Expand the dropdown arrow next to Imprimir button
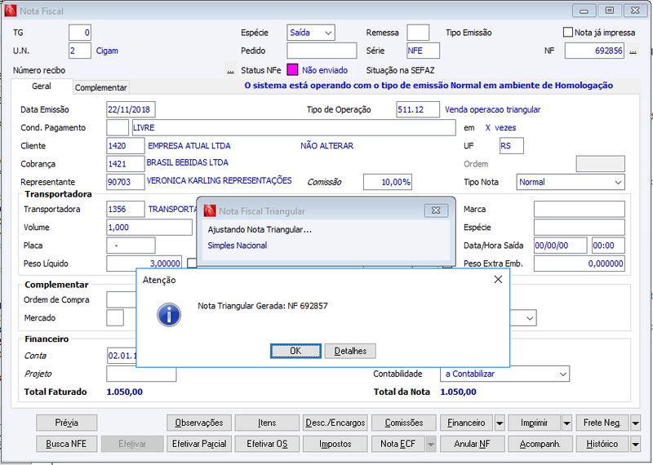Screen dimensions: 653x465 coord(566,423)
